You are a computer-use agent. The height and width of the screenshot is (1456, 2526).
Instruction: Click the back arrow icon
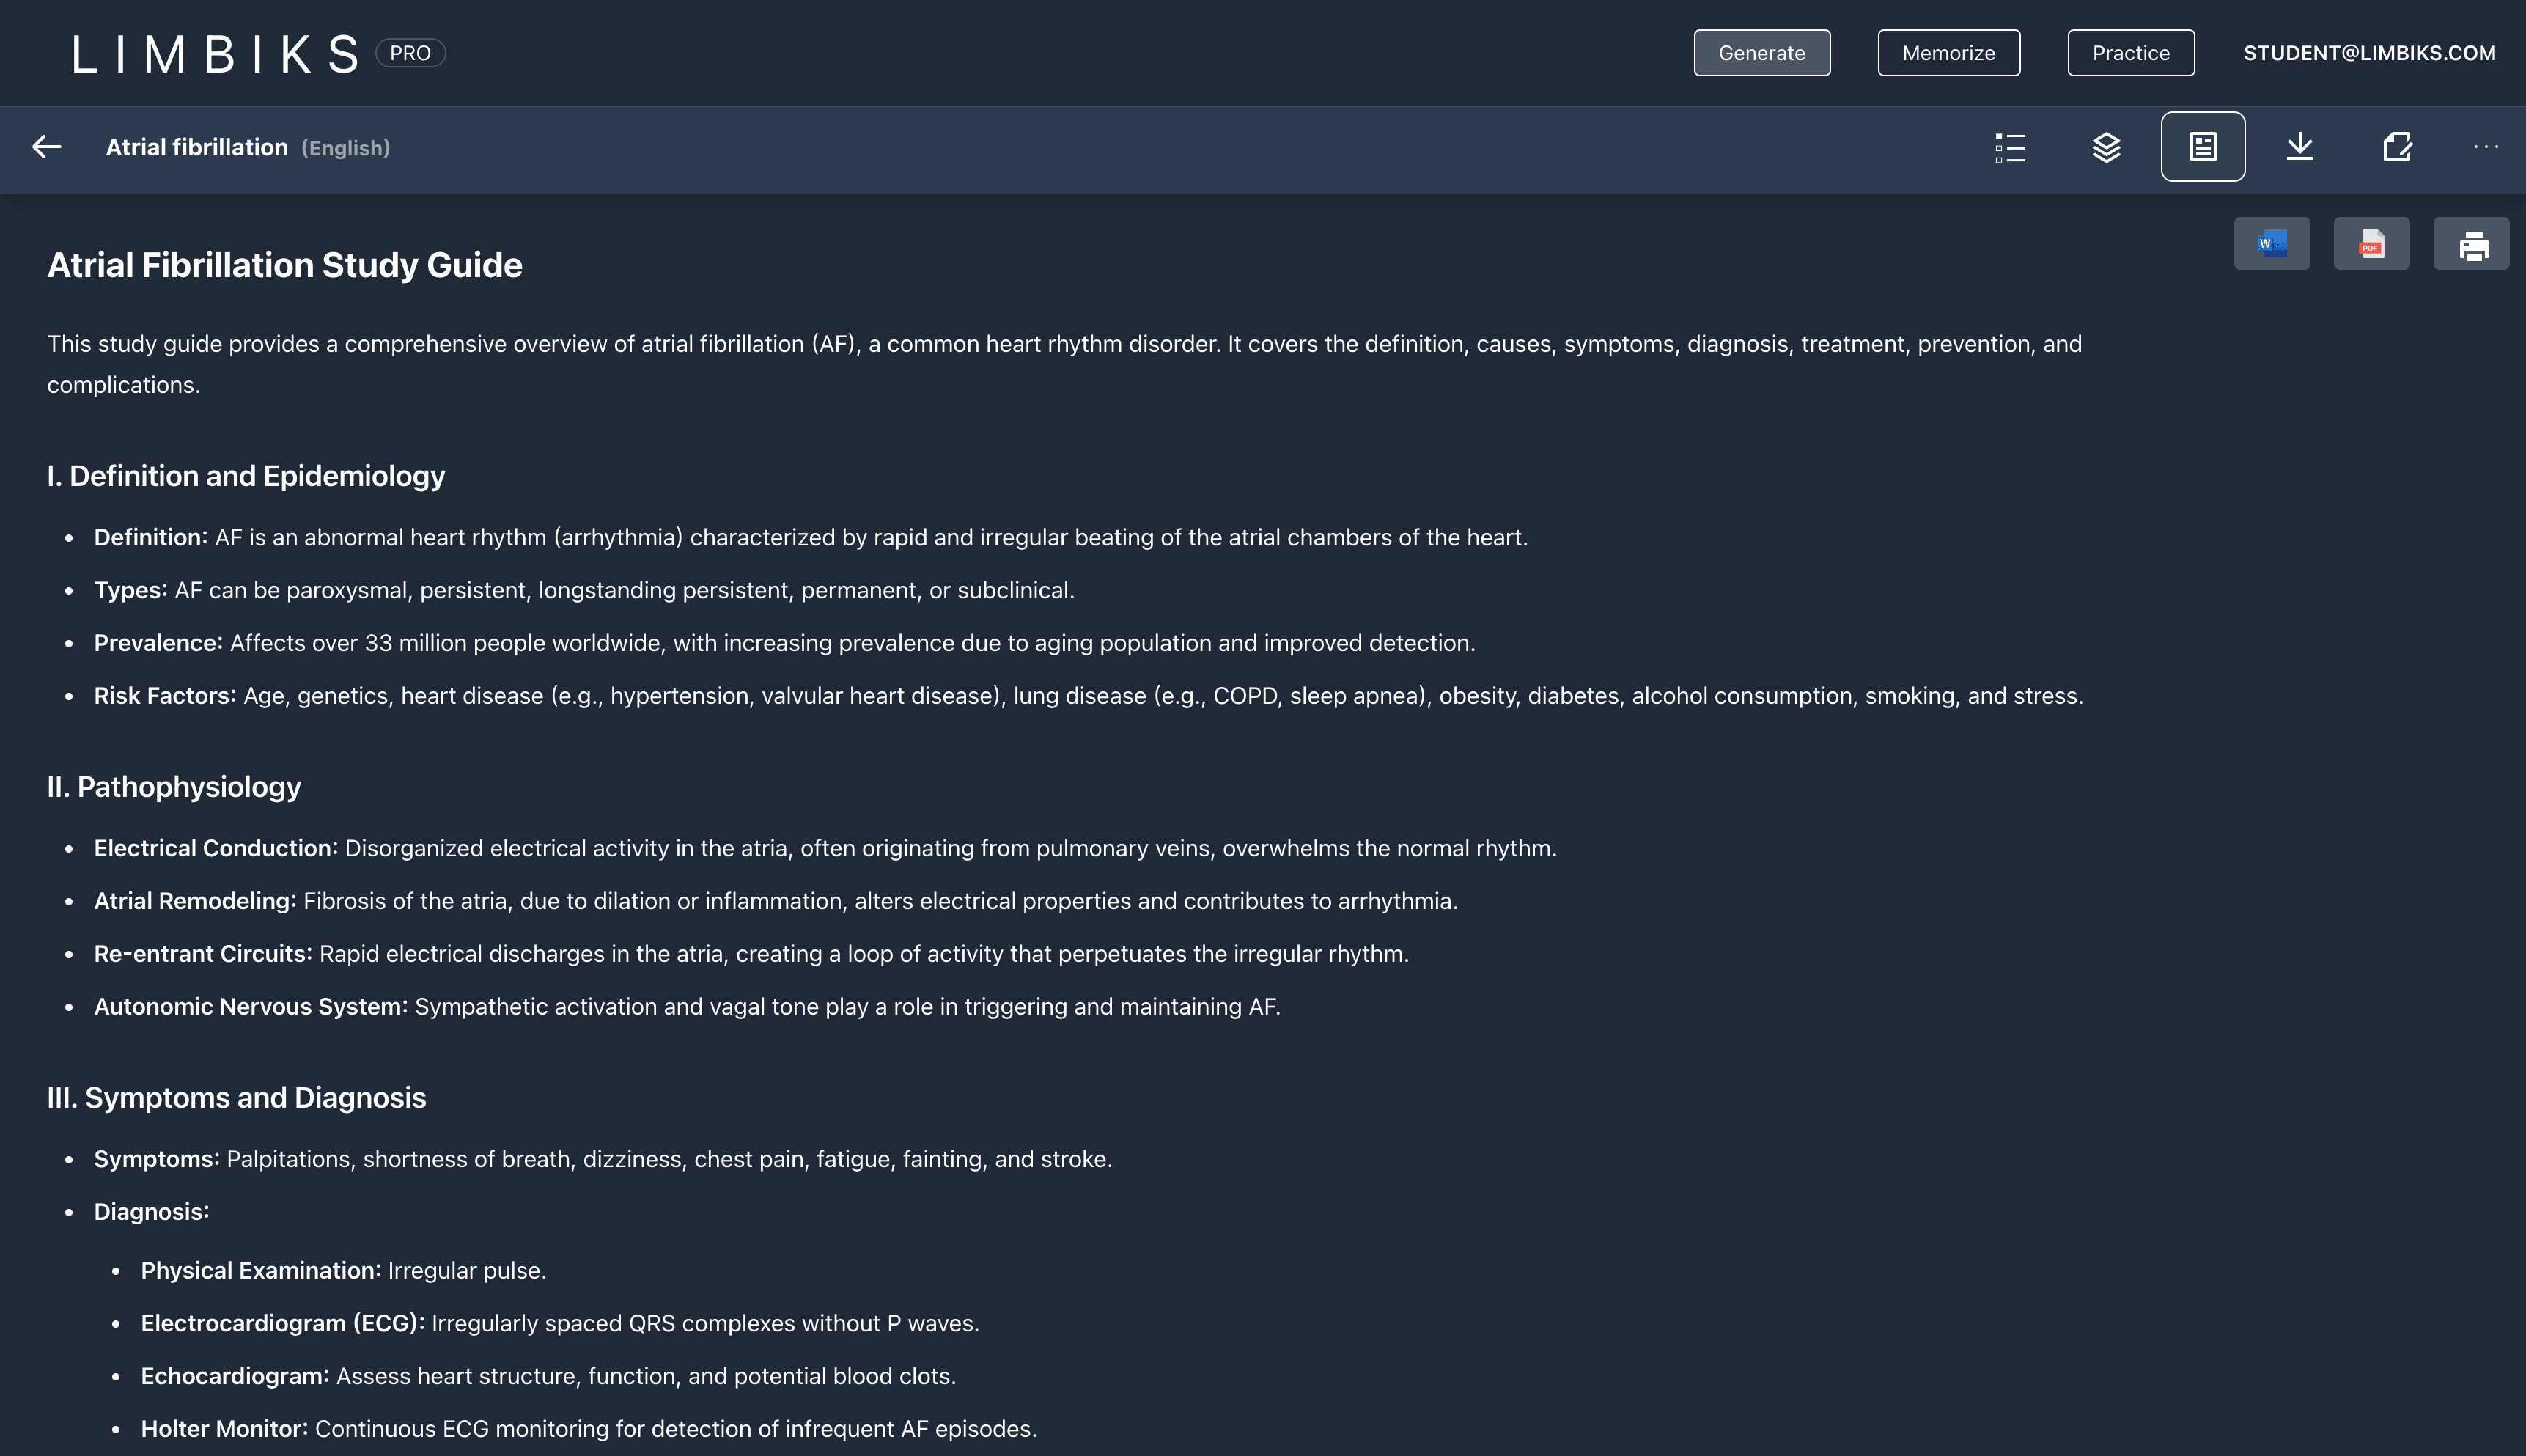click(x=47, y=147)
